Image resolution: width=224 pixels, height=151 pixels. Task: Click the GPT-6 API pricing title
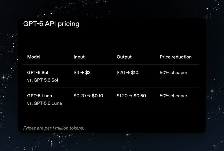(x=51, y=24)
